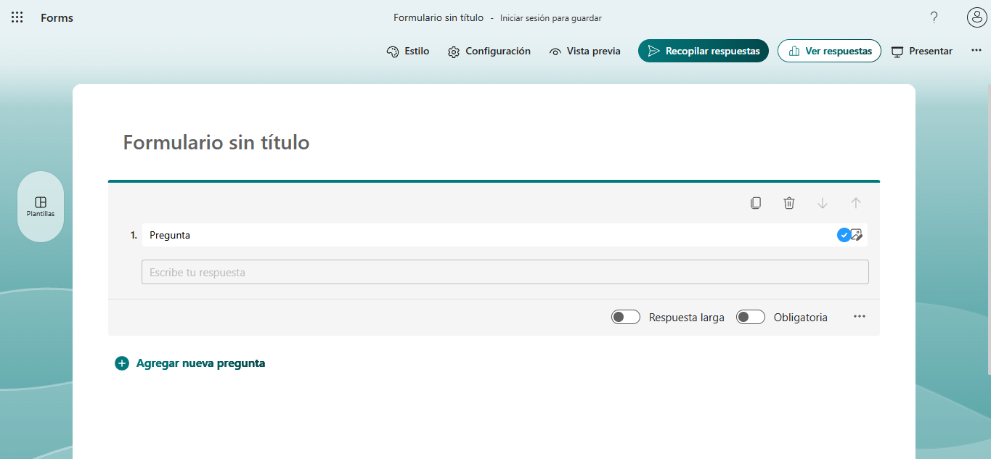Click the Escribe tu respuesta field

[x=504, y=271]
